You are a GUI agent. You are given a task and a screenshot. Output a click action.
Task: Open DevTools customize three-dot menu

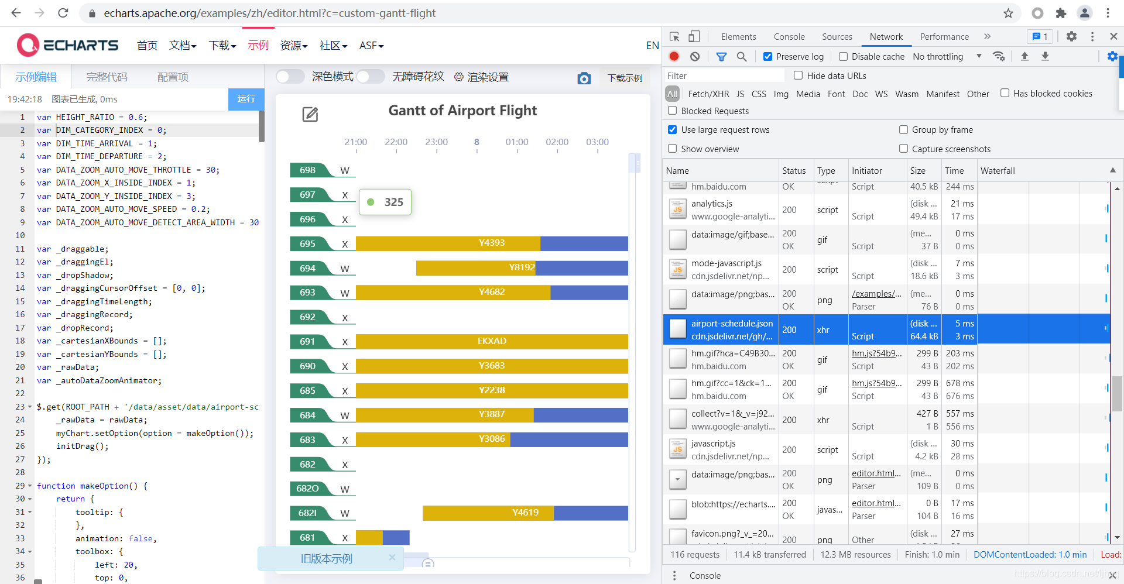pos(1092,36)
